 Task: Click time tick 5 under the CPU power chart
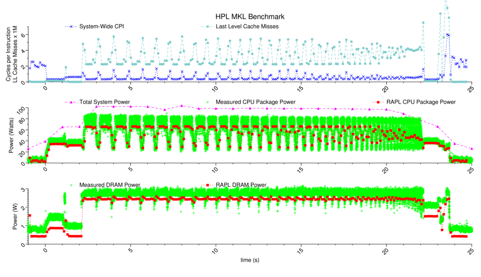coord(131,169)
